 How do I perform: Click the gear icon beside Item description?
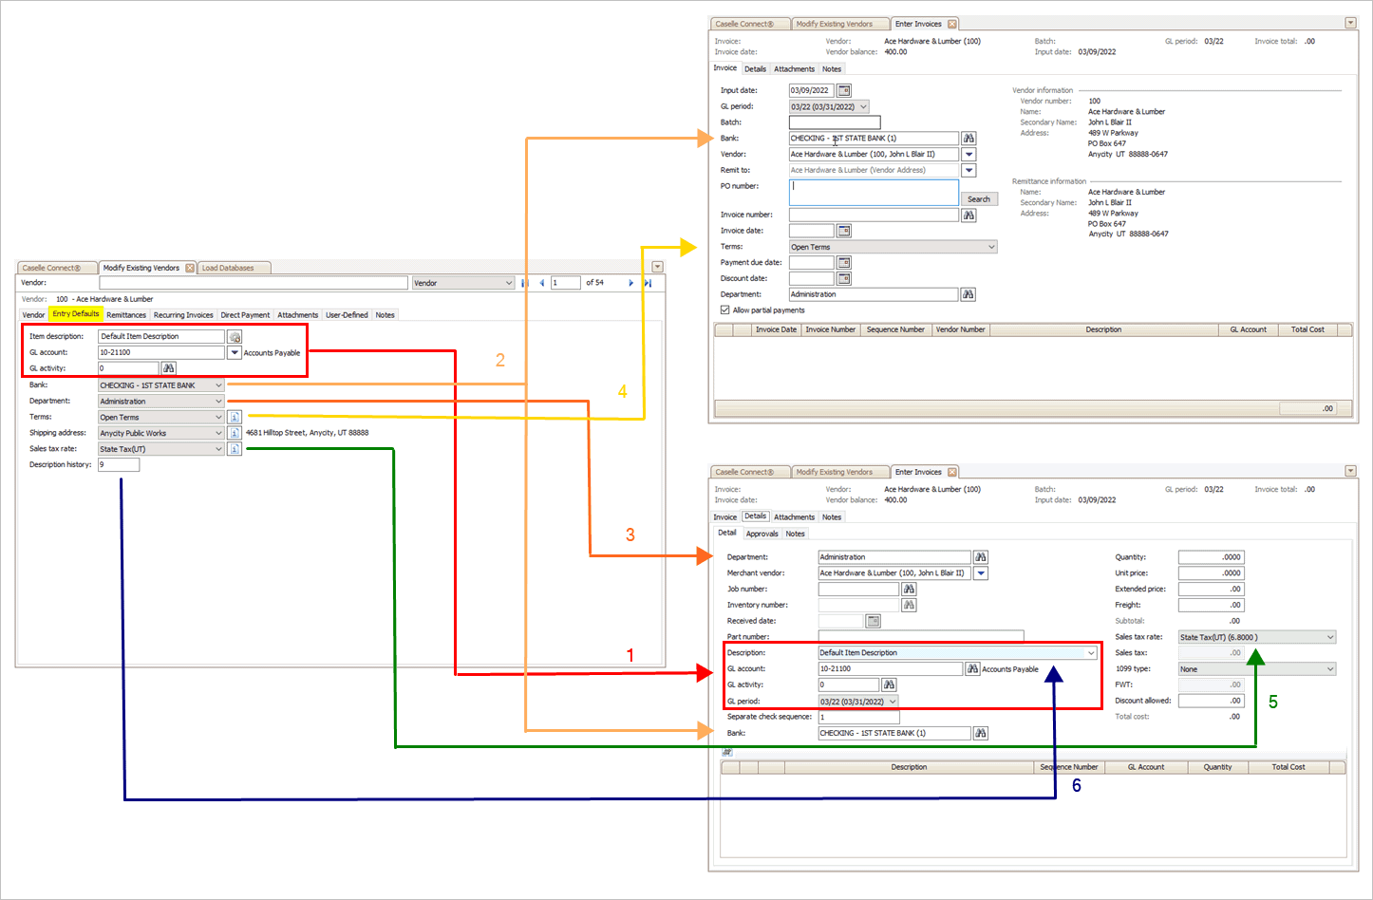[235, 337]
